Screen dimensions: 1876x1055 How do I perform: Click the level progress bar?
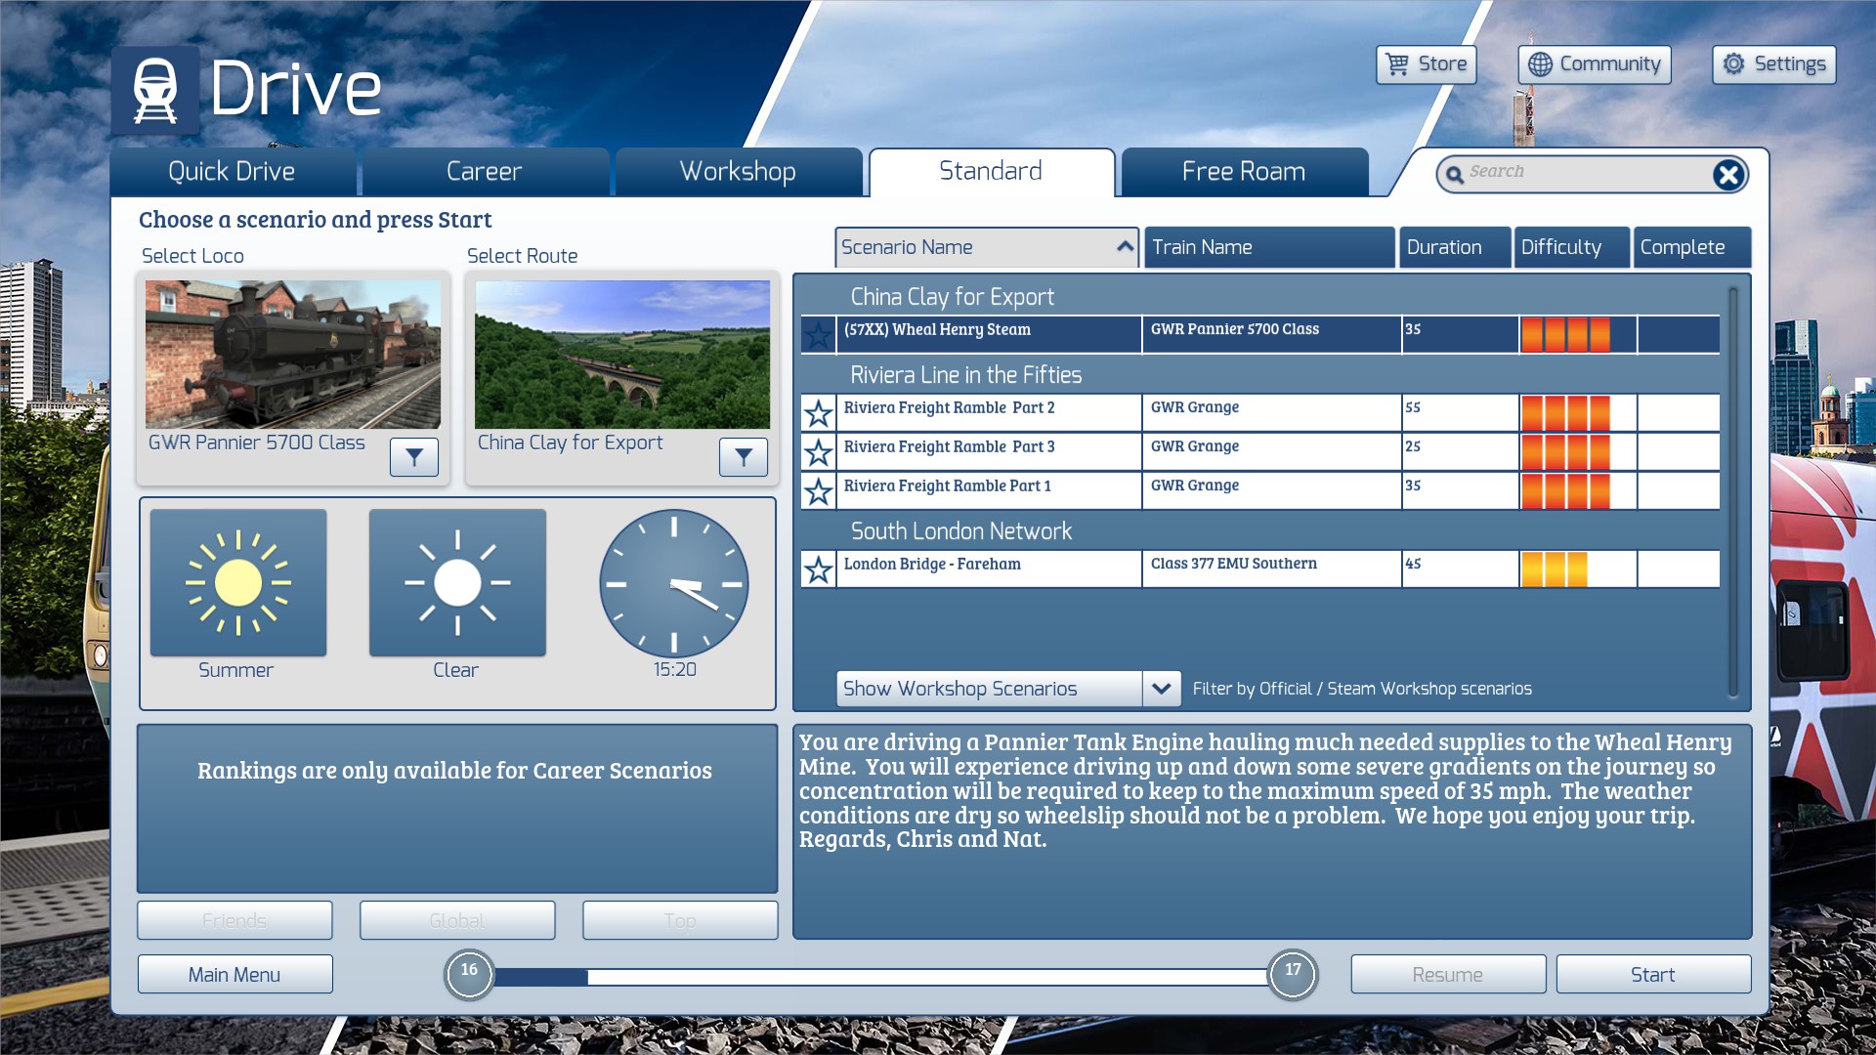click(x=879, y=976)
